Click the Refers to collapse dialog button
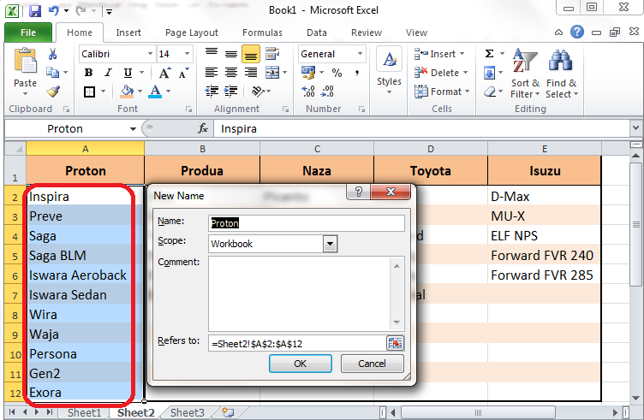Viewport: 644px width, 420px height. click(395, 343)
